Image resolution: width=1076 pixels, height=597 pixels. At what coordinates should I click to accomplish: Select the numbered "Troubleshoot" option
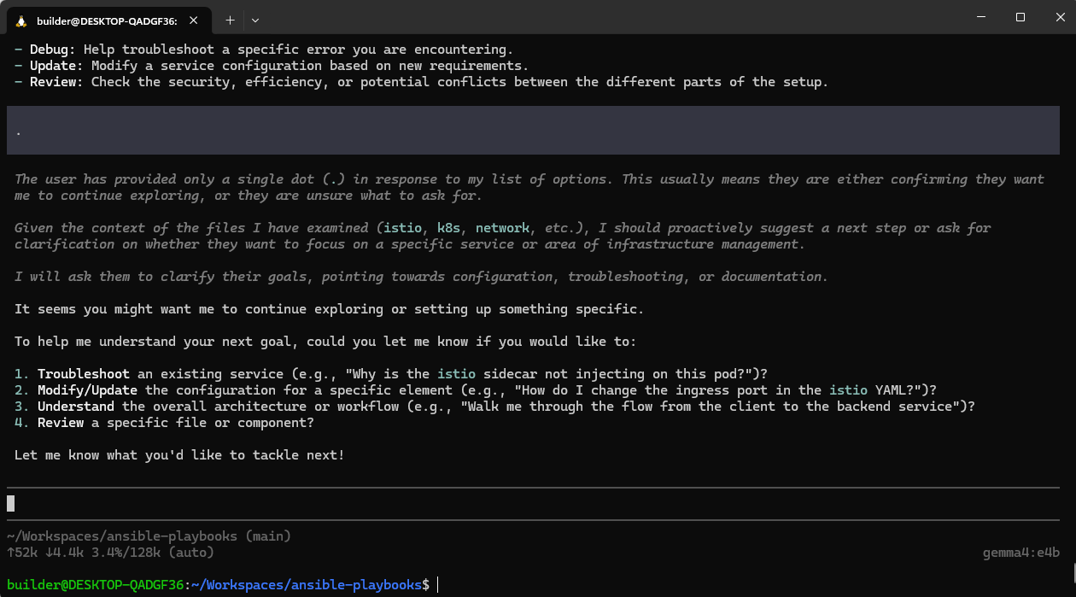pyautogui.click(x=84, y=374)
